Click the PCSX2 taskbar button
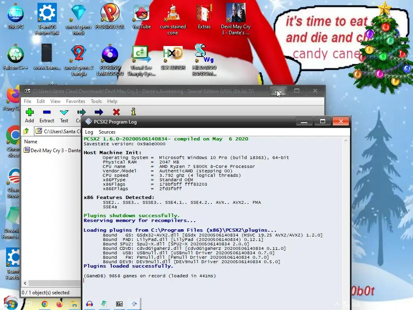This screenshot has height=310, width=413. [x=134, y=304]
